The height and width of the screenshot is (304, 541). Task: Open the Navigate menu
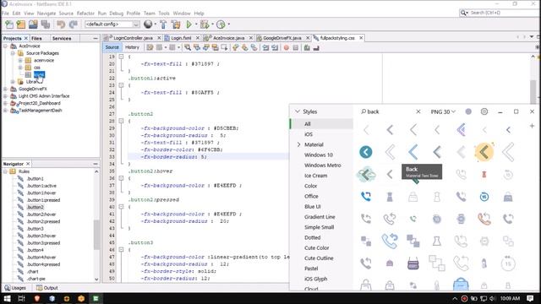coord(46,14)
